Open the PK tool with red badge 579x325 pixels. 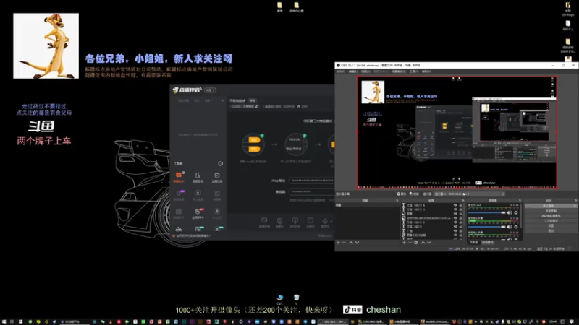point(198,213)
